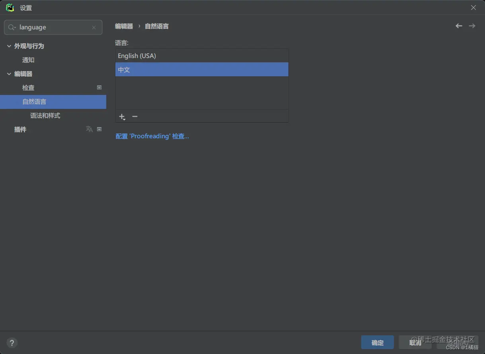Image resolution: width=485 pixels, height=354 pixels.
Task: Focus the settings search field
Action: (53, 27)
